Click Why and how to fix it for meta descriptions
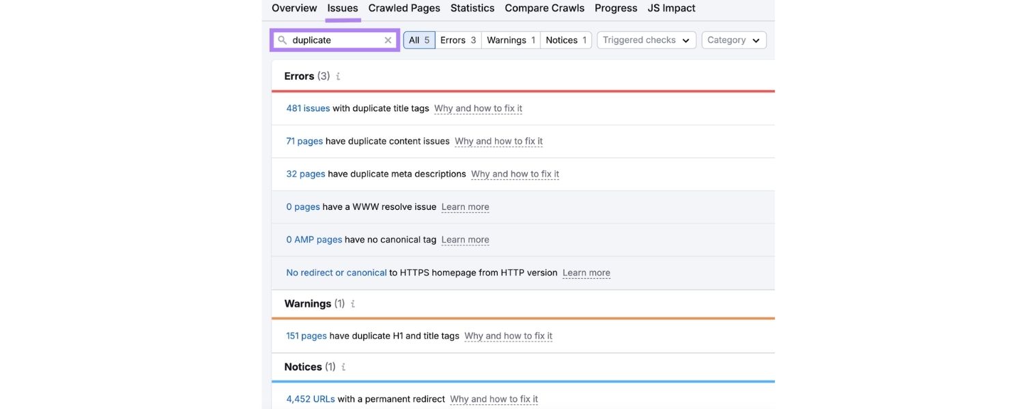Viewport: 1024px width, 409px height. (x=515, y=174)
